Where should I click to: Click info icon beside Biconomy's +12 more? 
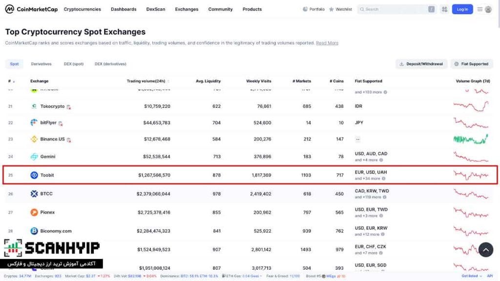click(383, 234)
